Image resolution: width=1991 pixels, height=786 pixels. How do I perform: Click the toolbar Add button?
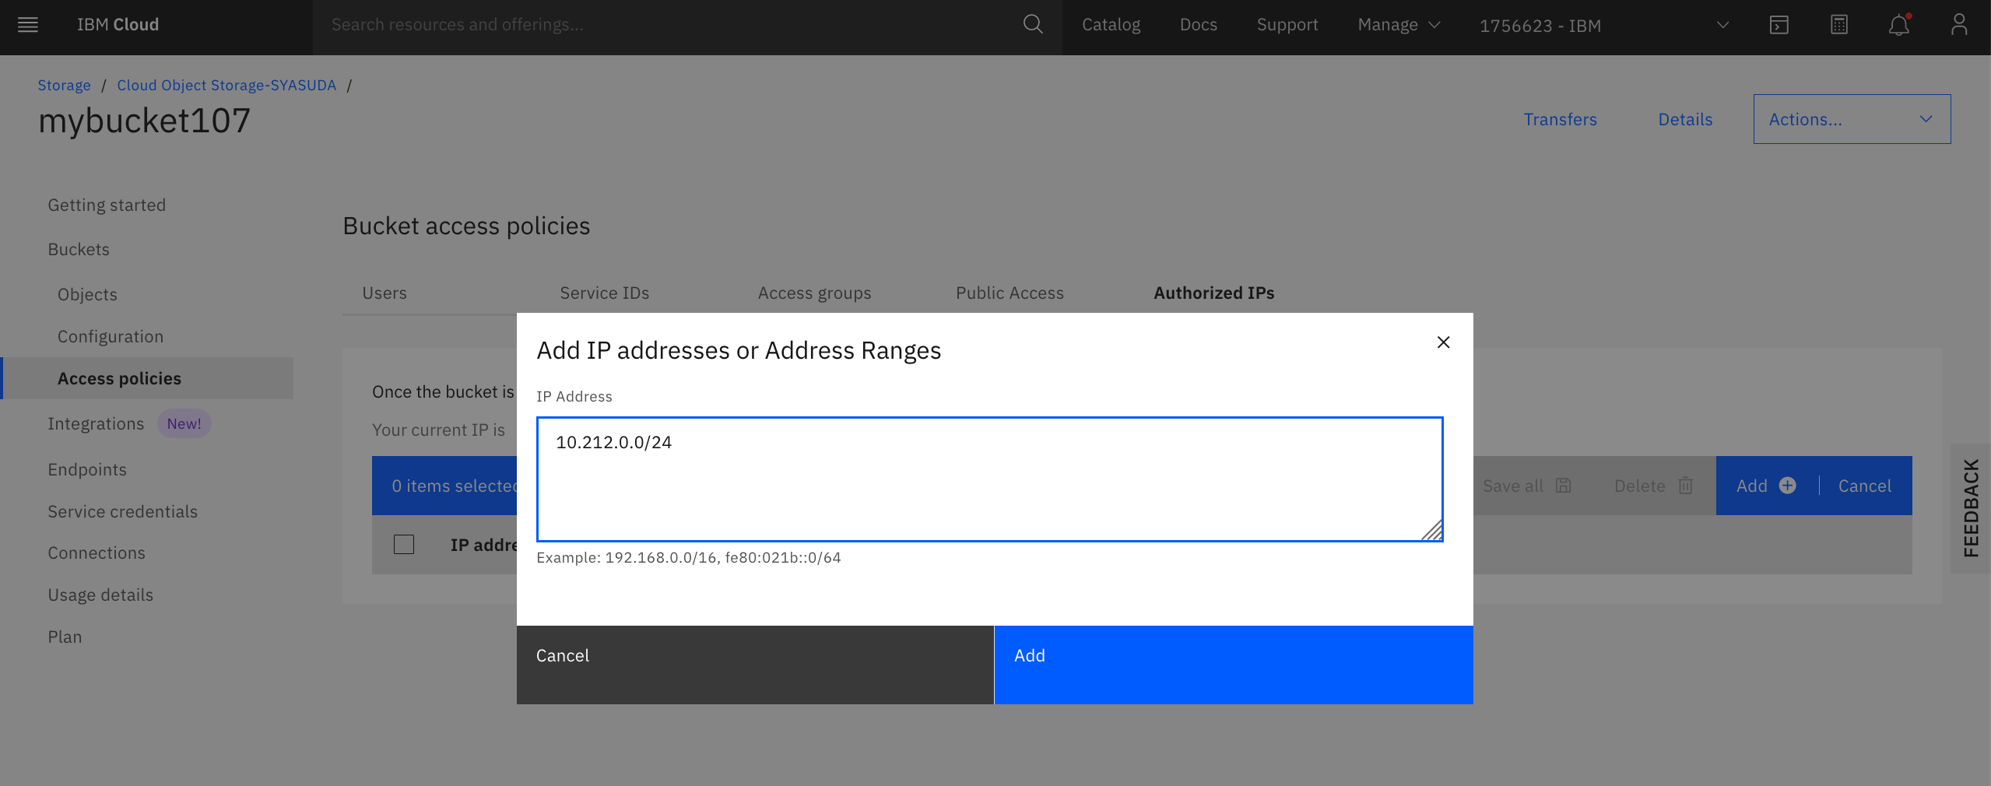(x=1766, y=486)
